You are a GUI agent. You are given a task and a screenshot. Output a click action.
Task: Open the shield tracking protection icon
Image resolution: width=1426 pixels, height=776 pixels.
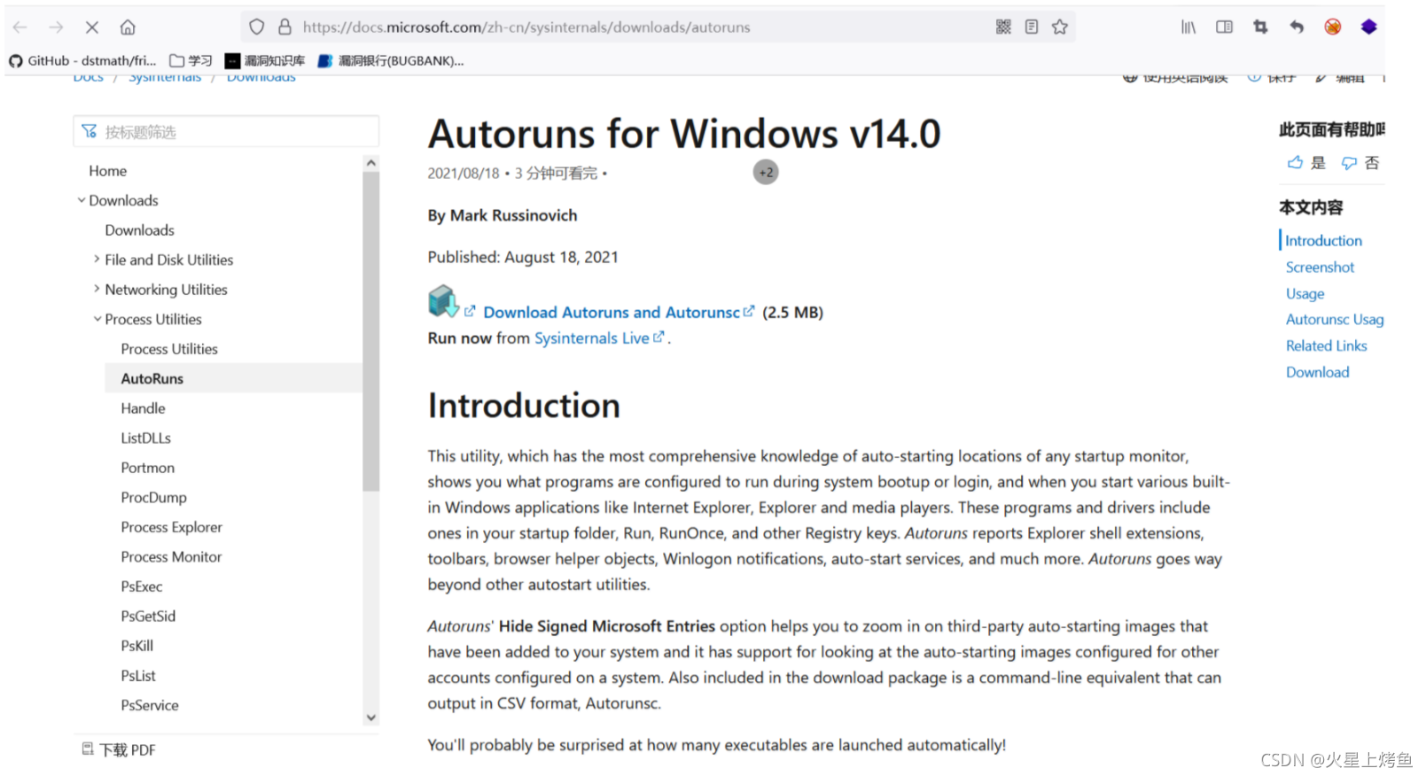coord(256,27)
